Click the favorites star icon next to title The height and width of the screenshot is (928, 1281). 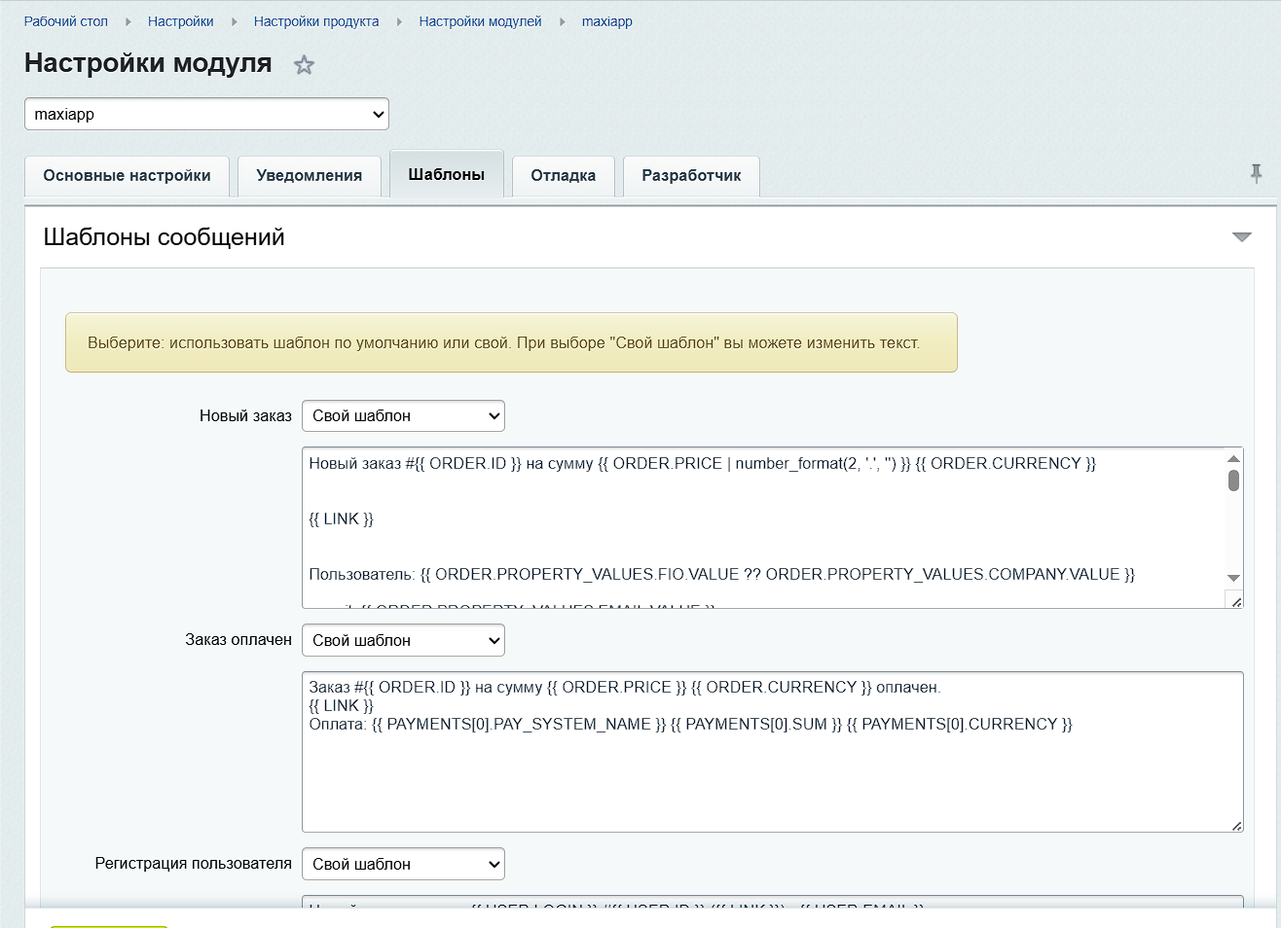click(x=305, y=65)
